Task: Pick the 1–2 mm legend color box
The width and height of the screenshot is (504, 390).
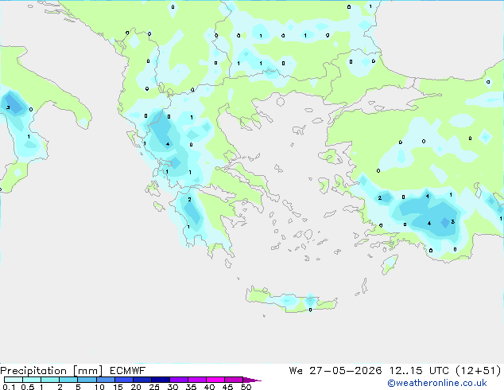Action: 50,380
